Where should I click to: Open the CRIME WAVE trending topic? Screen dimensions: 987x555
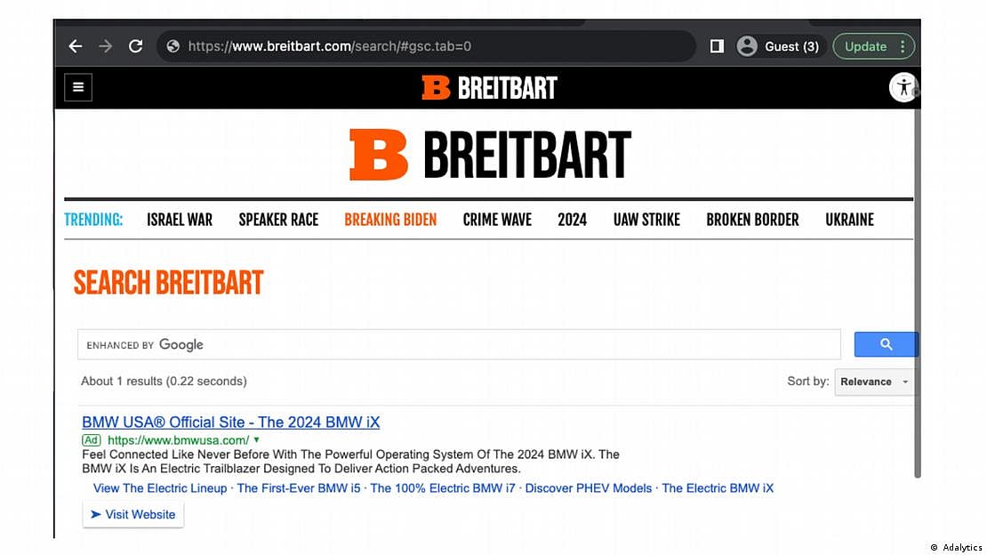point(497,220)
